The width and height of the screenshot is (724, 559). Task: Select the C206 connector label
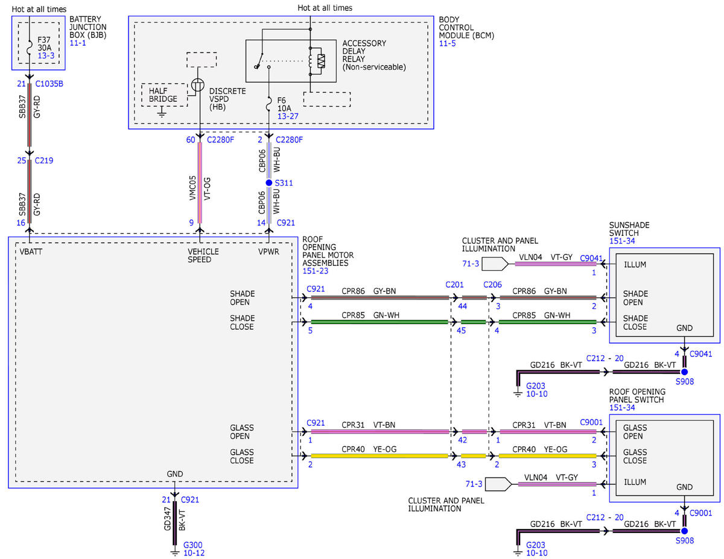tap(493, 283)
